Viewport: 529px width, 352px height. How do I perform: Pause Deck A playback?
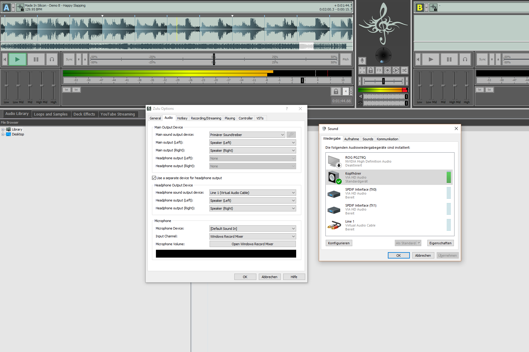[x=36, y=59]
